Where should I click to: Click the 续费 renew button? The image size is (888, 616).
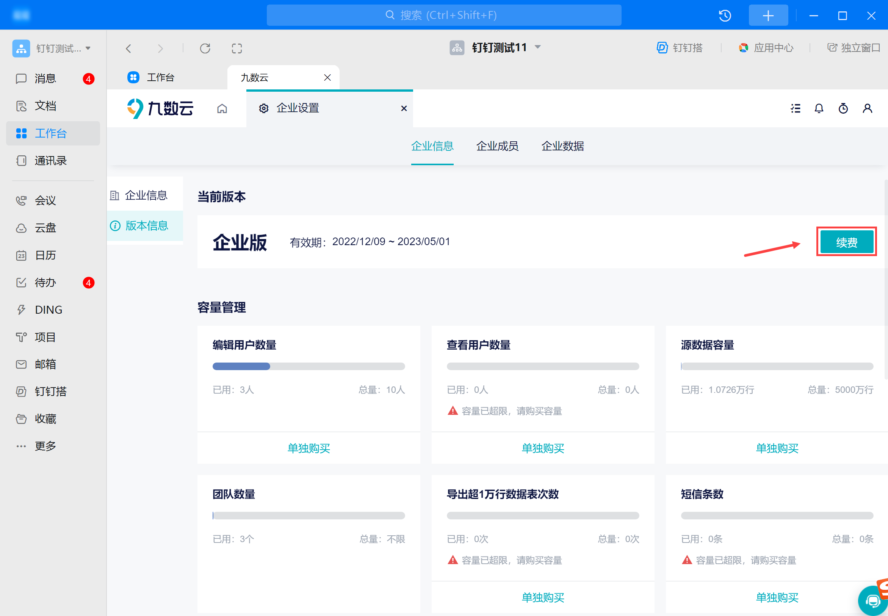pyautogui.click(x=846, y=242)
